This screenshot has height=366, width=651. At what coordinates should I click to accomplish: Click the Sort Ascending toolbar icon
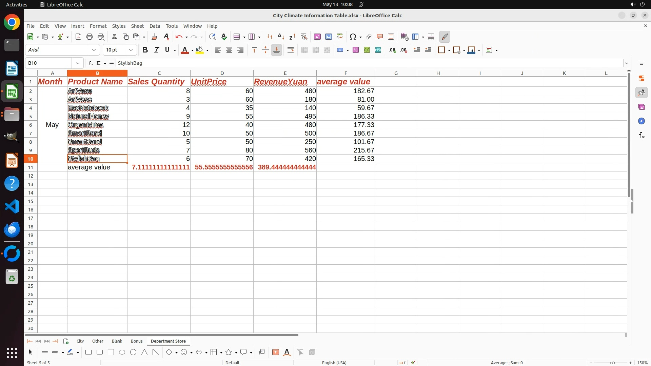coord(281,37)
